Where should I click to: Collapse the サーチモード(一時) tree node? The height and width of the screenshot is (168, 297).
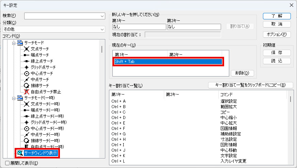click(x=14, y=98)
